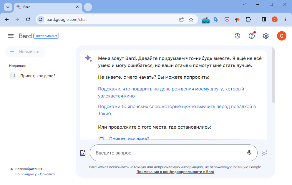Viewport: 292px width, 185px height.
Task: Open Примечание о конфиденциальности в Bard link
Action: pyautogui.click(x=175, y=172)
